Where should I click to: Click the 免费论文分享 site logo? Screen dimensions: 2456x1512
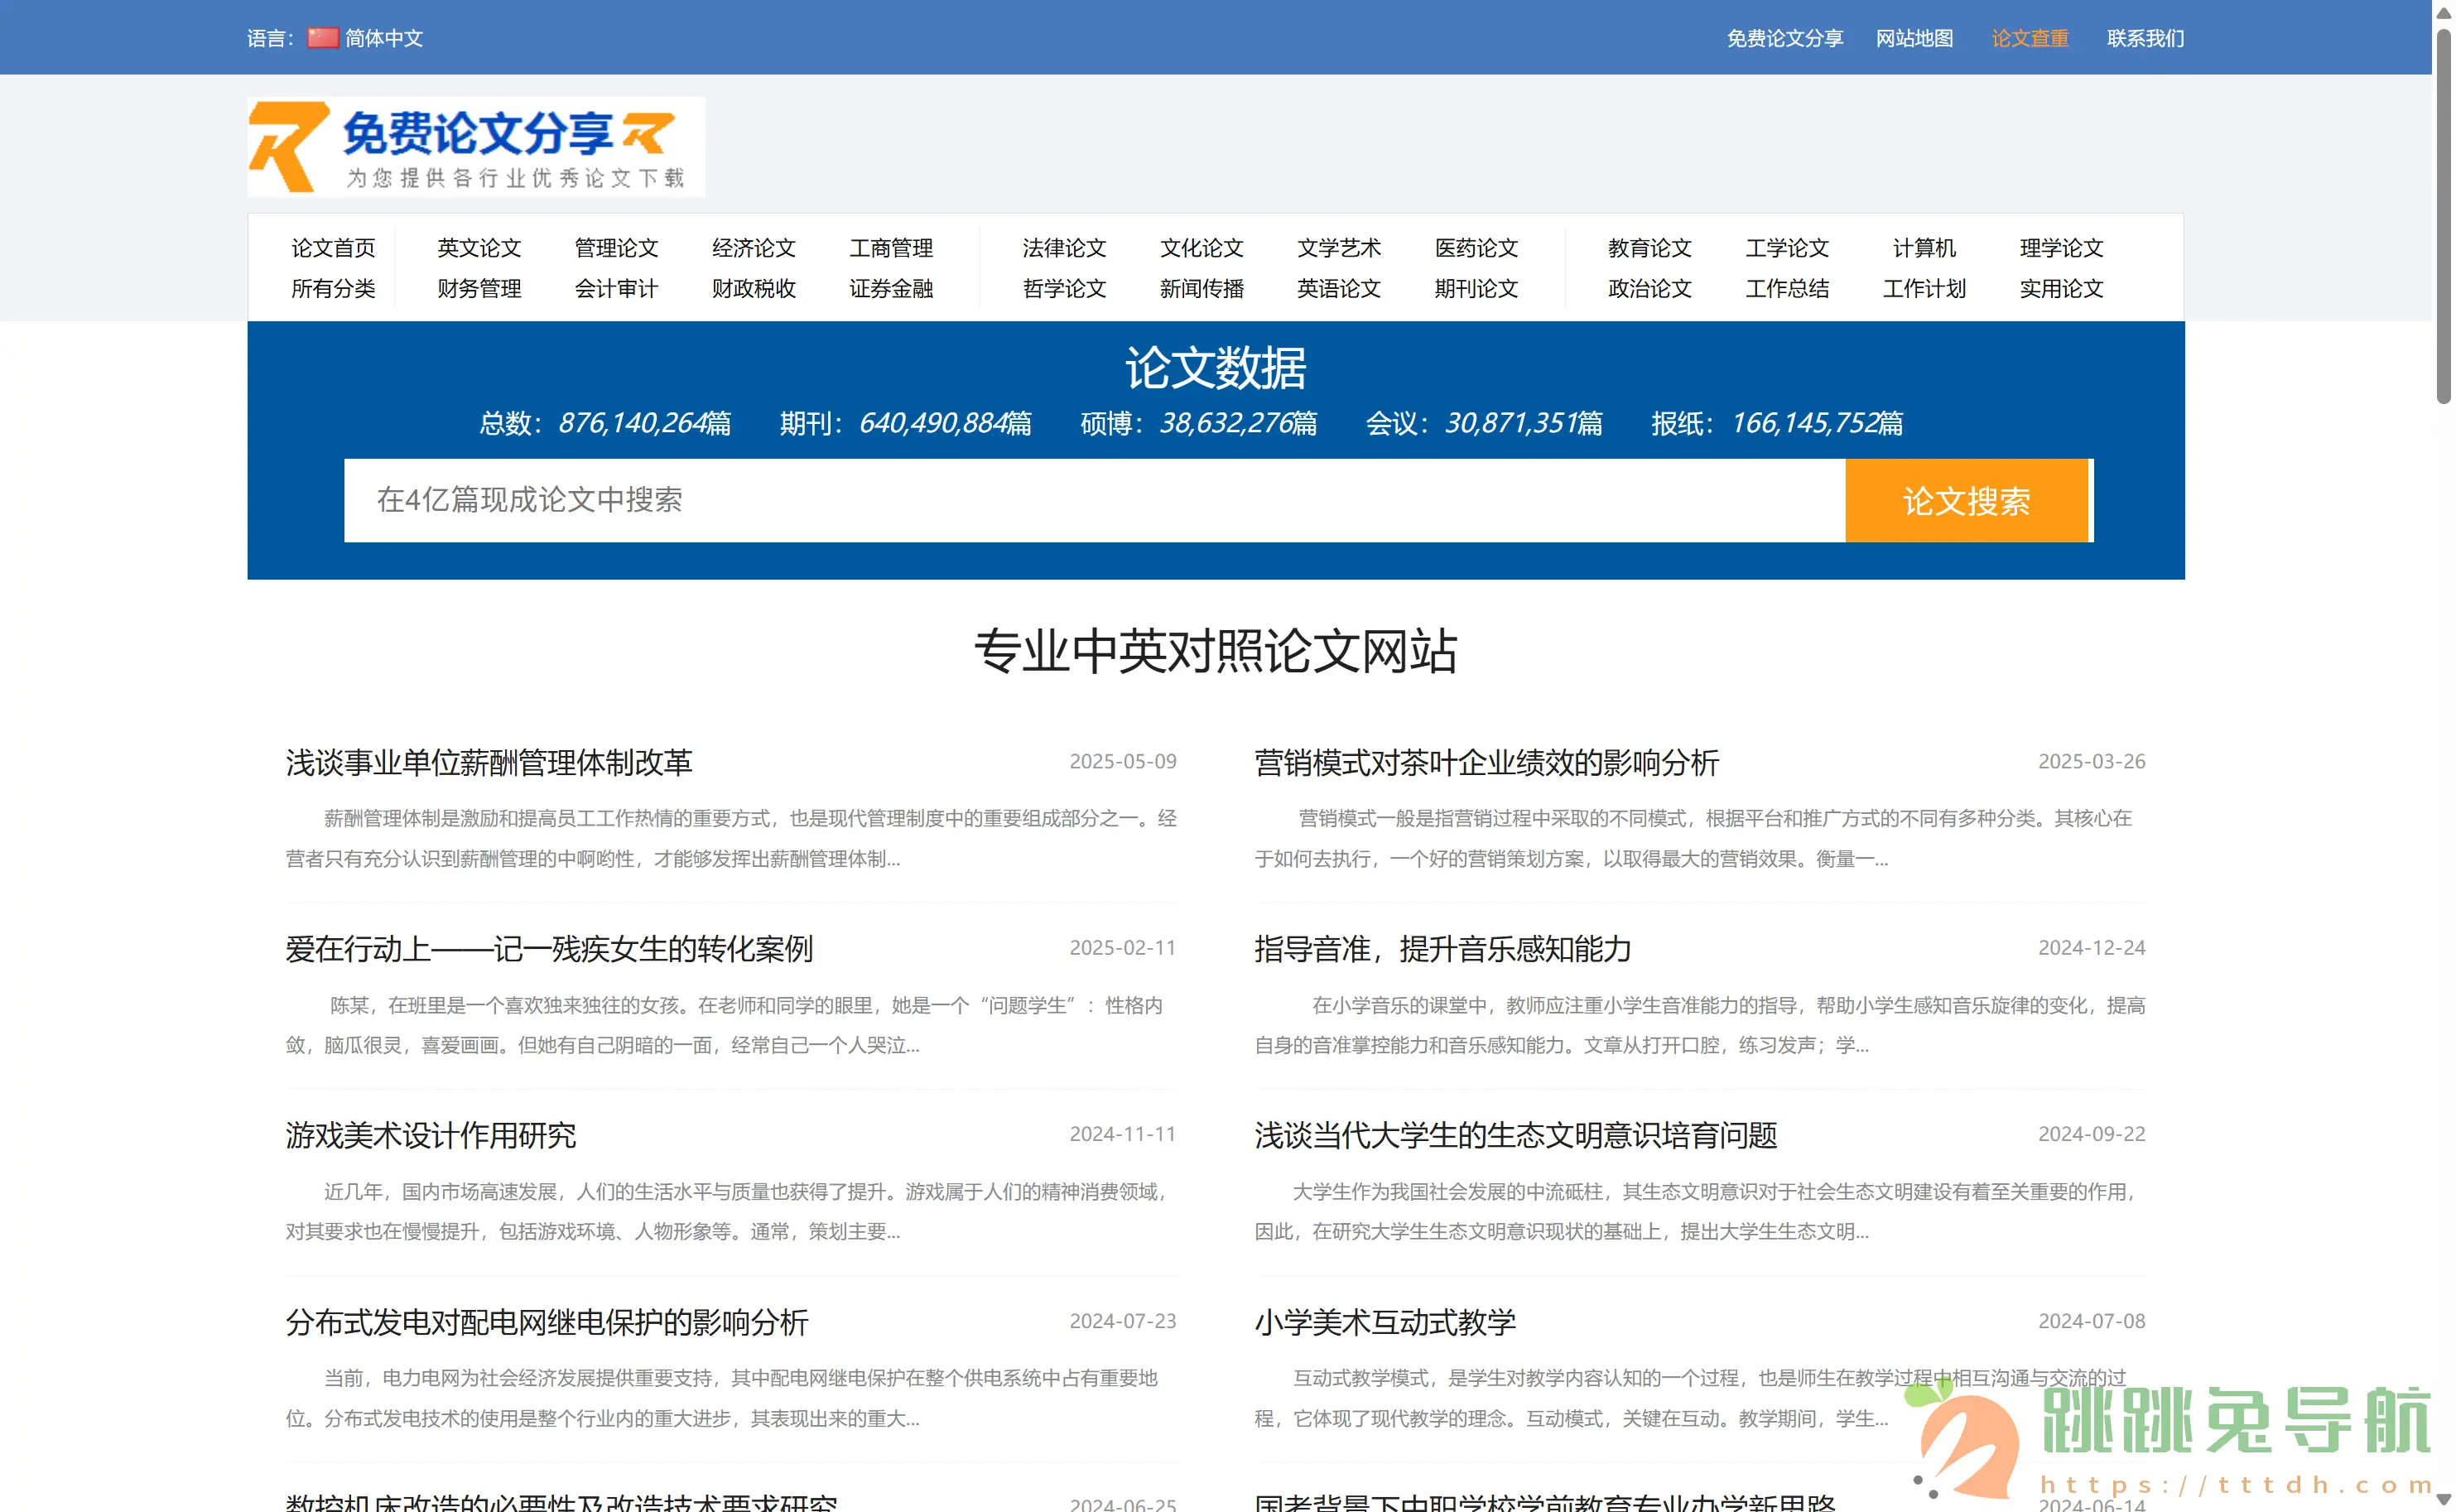(476, 147)
